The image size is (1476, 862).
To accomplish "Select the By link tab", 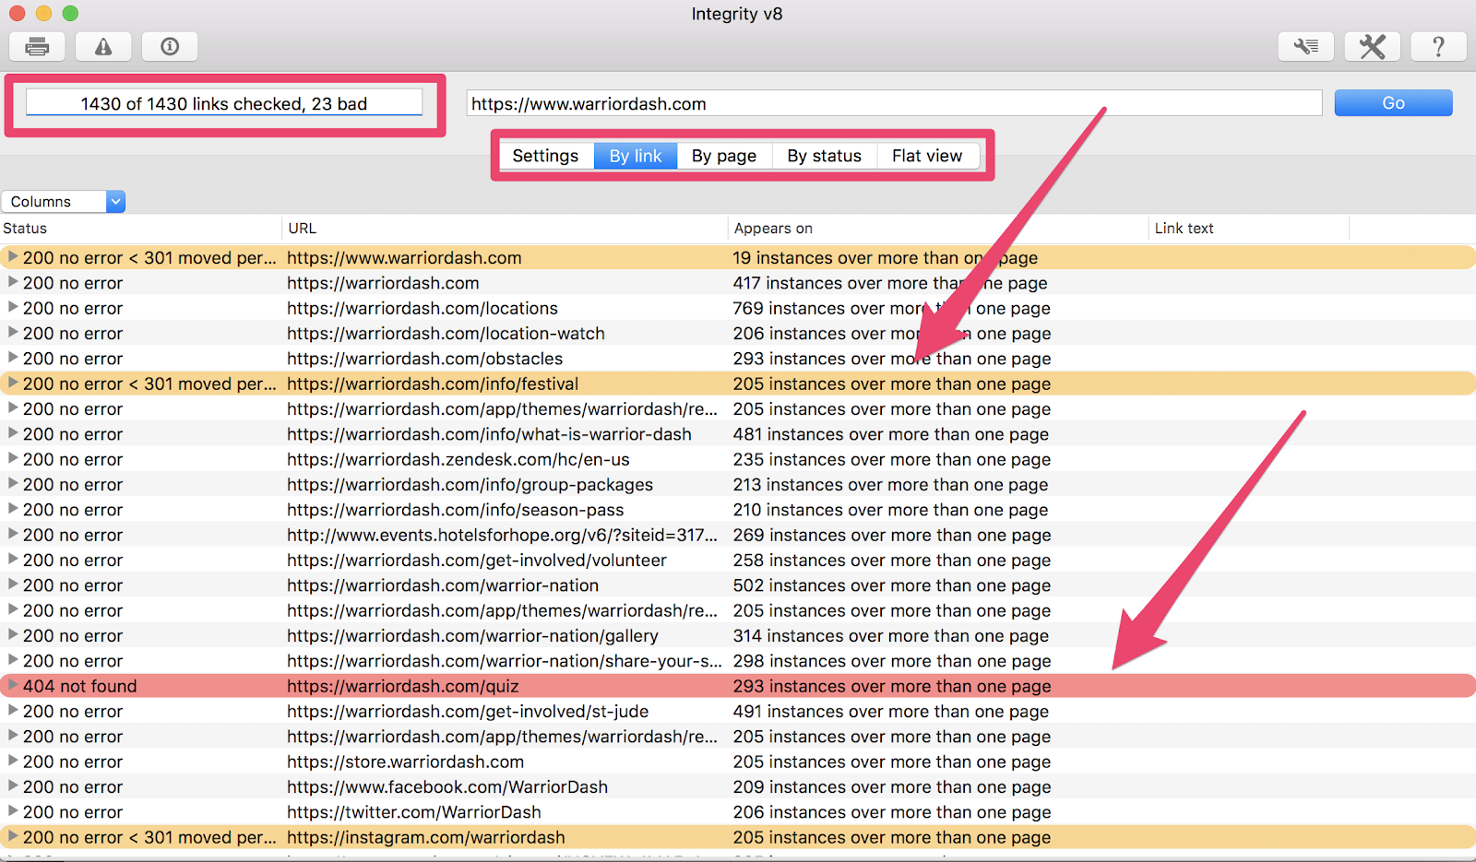I will [636, 156].
